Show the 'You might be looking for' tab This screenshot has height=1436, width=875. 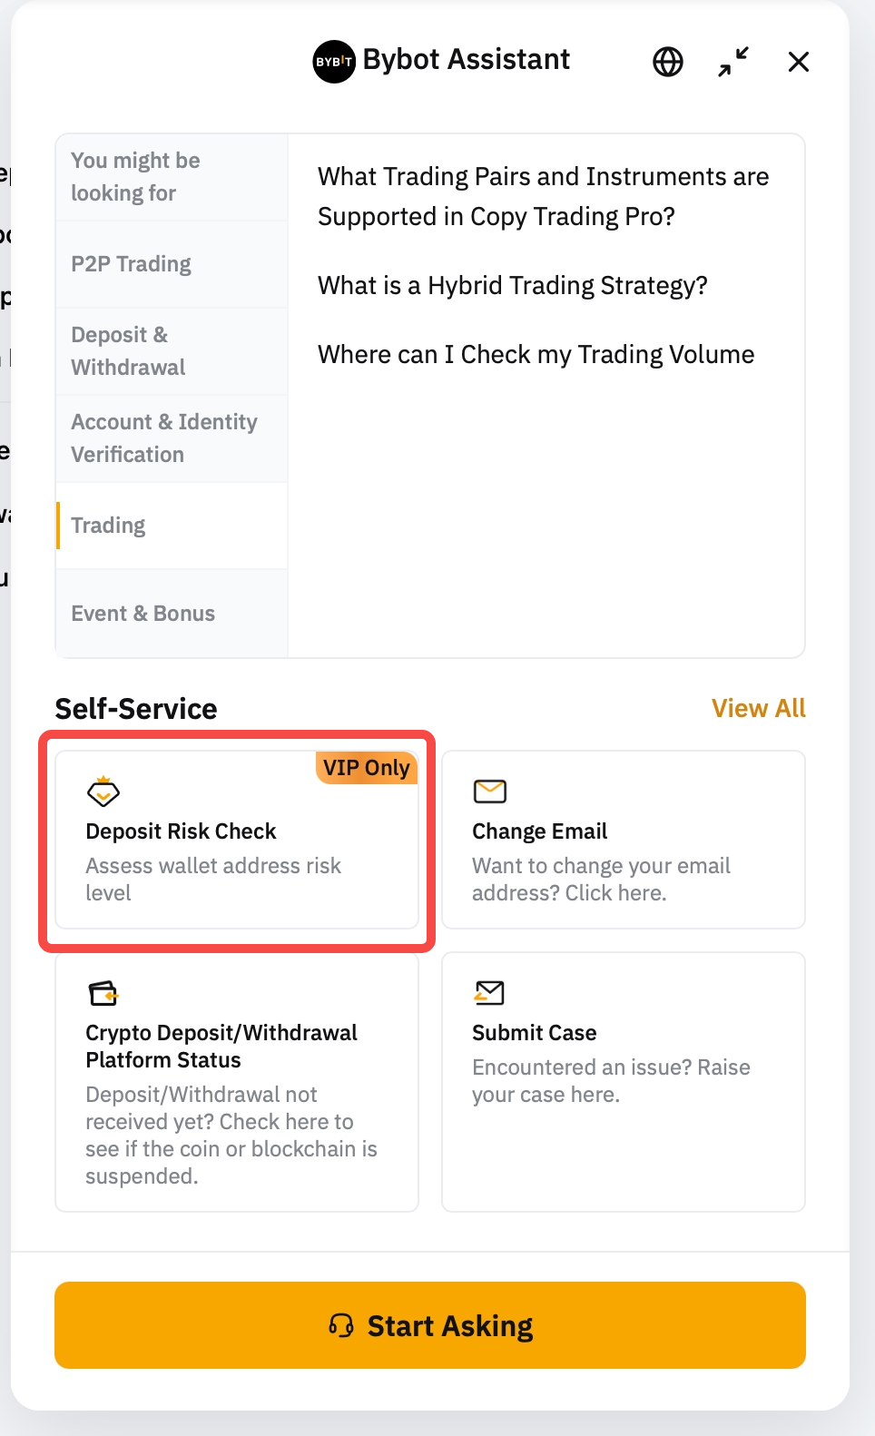(135, 177)
